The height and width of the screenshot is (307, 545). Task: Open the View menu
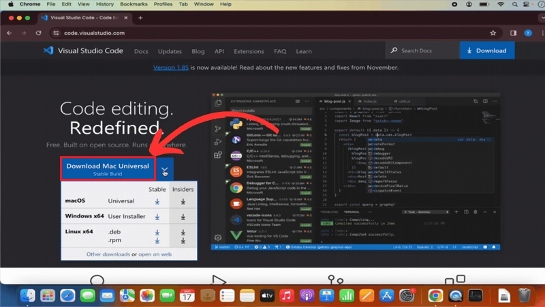coord(83,4)
